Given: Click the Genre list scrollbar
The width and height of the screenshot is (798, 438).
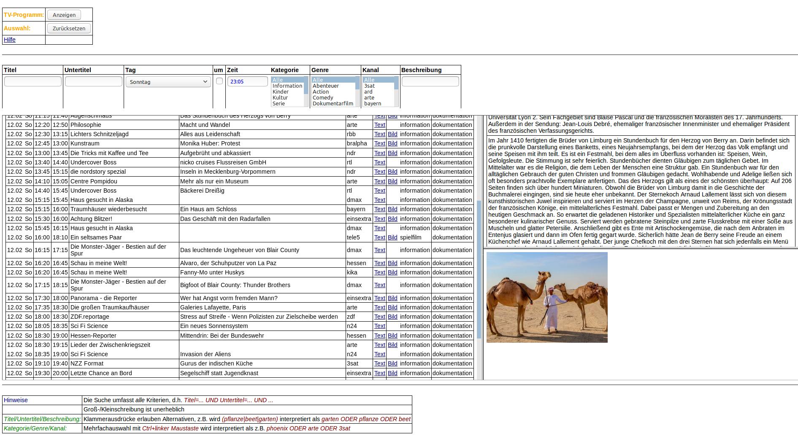Looking at the screenshot, I should click(x=358, y=92).
